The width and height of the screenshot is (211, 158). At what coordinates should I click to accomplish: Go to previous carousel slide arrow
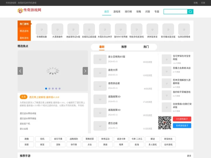pos(20,71)
